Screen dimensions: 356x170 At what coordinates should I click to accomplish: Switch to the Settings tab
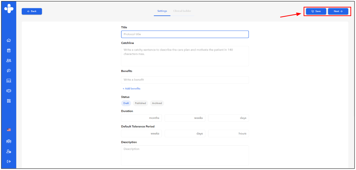(x=162, y=11)
